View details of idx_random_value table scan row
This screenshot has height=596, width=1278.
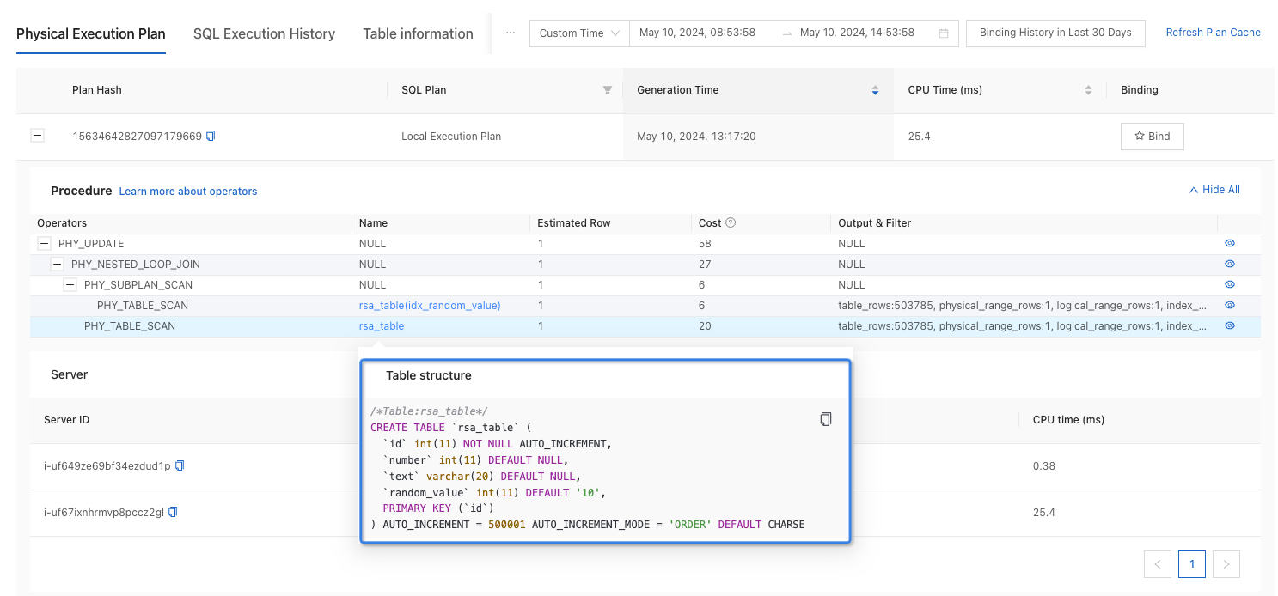(x=1230, y=306)
